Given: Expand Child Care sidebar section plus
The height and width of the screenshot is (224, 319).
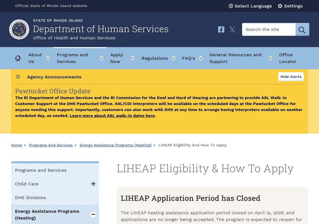Looking at the screenshot, I should coord(93,184).
